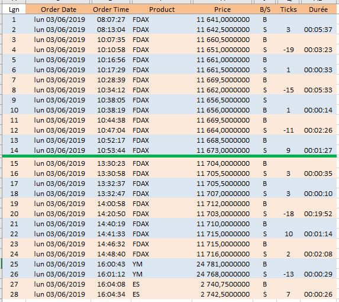Click the 9 ticks cell in row 14
Viewport: 339px width, 302px height.
coord(288,150)
